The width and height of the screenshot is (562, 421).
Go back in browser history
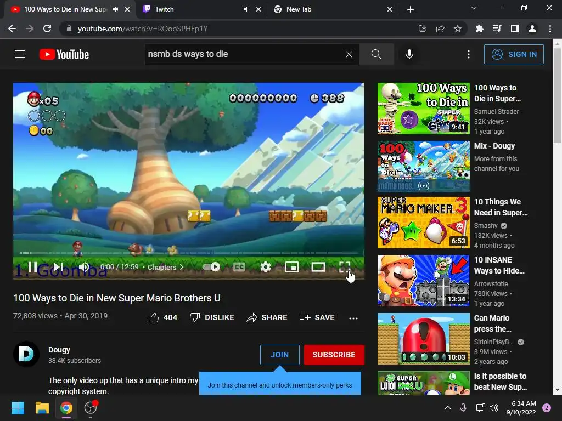coord(12,29)
